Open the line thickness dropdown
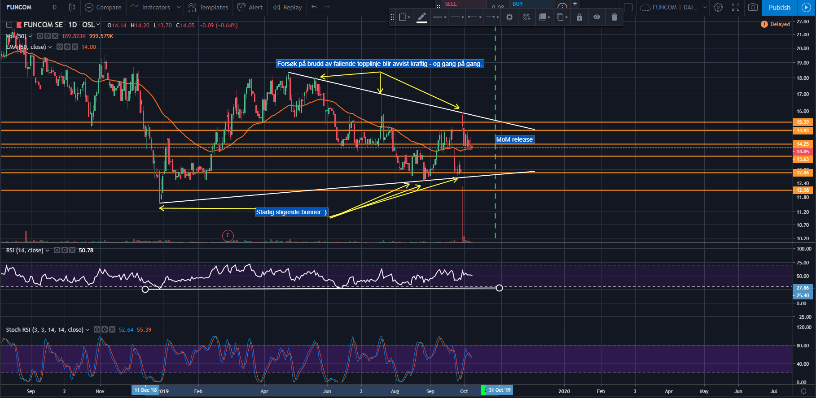The height and width of the screenshot is (398, 816). tap(439, 17)
